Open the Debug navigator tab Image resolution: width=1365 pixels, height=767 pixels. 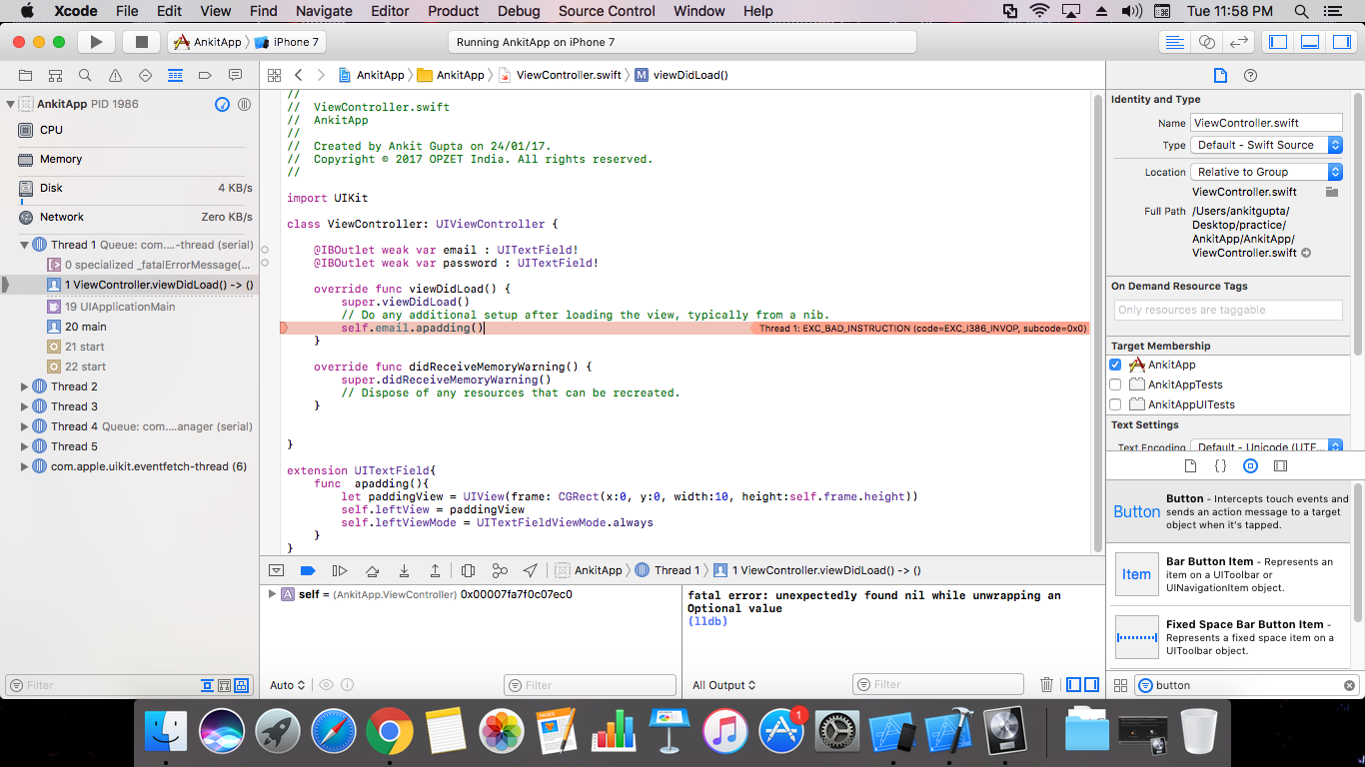[175, 75]
